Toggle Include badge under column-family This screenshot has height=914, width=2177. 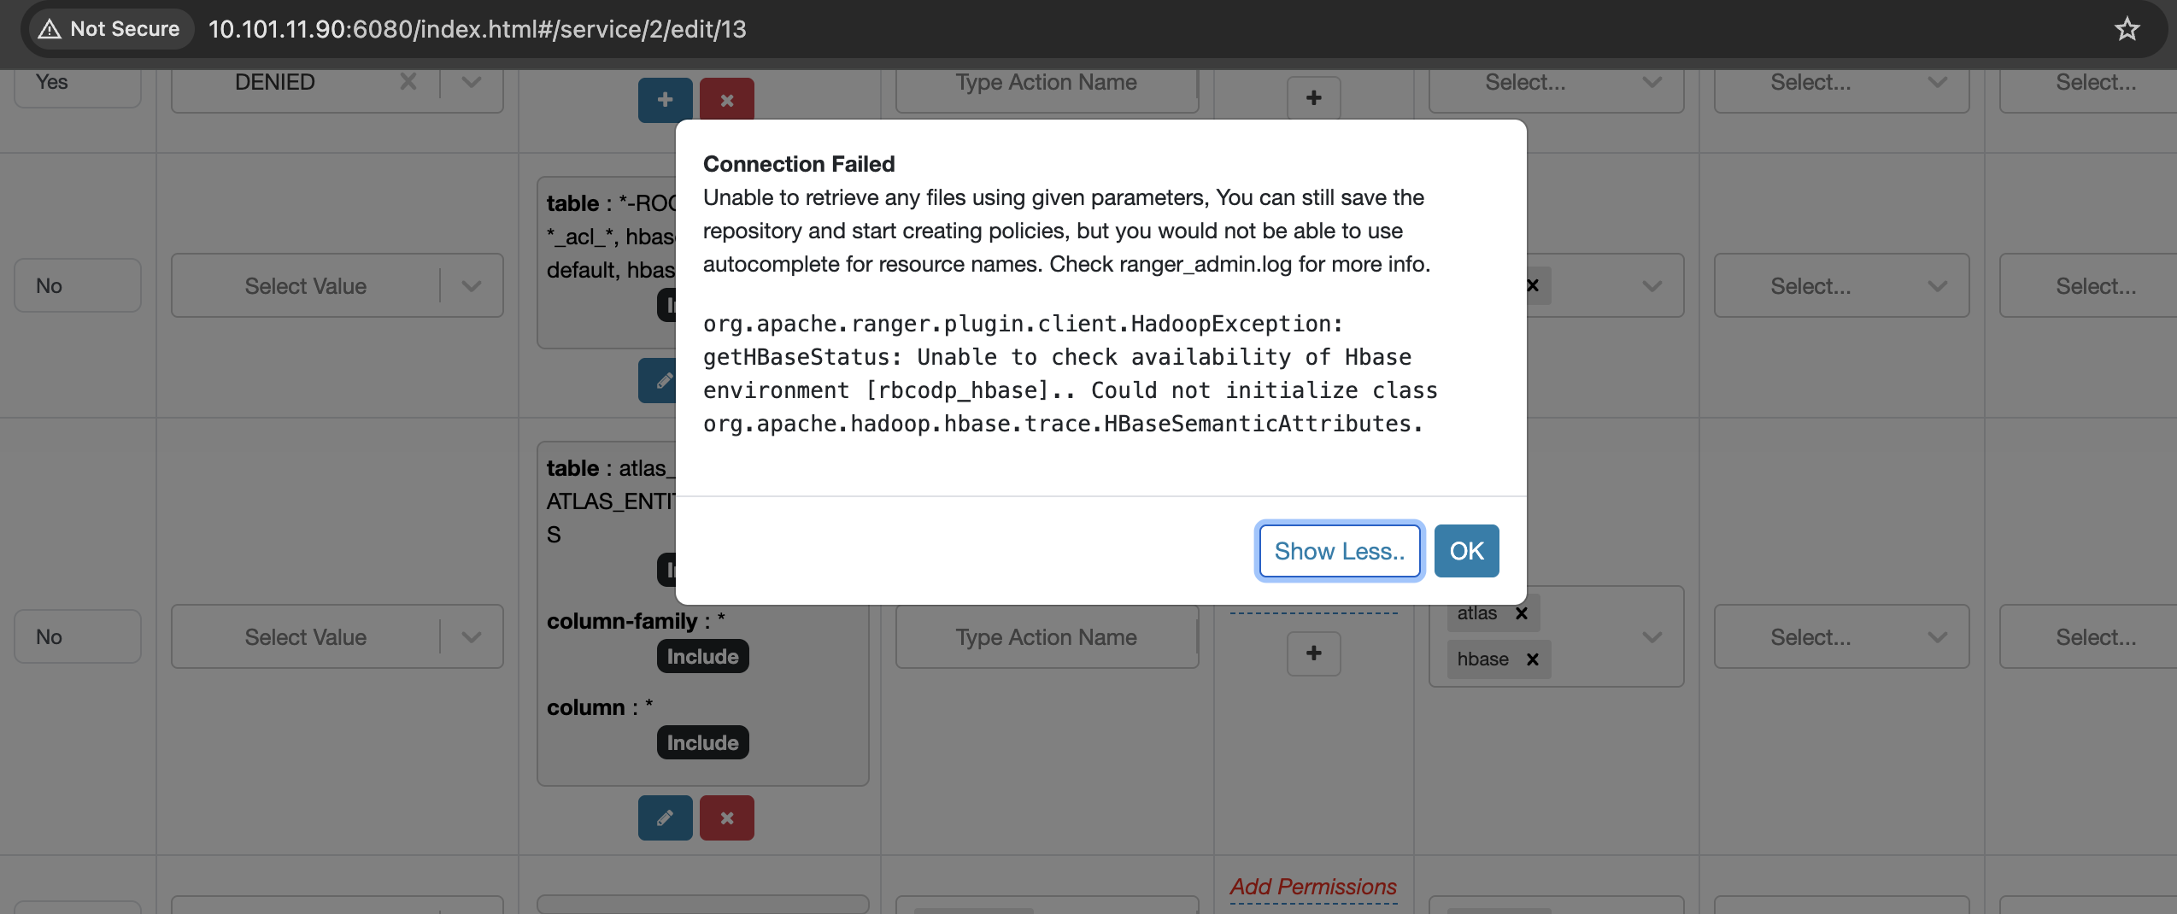tap(702, 656)
